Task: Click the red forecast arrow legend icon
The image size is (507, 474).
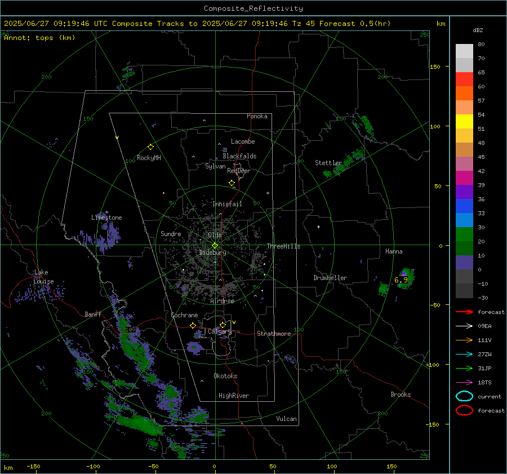Action: click(464, 312)
